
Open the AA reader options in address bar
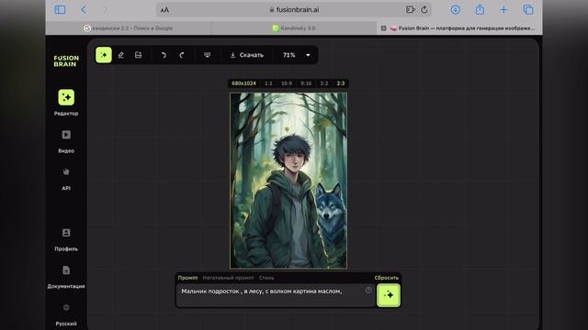(x=164, y=10)
